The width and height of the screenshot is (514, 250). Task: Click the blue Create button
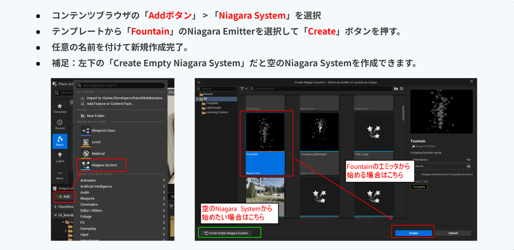pyautogui.click(x=414, y=233)
